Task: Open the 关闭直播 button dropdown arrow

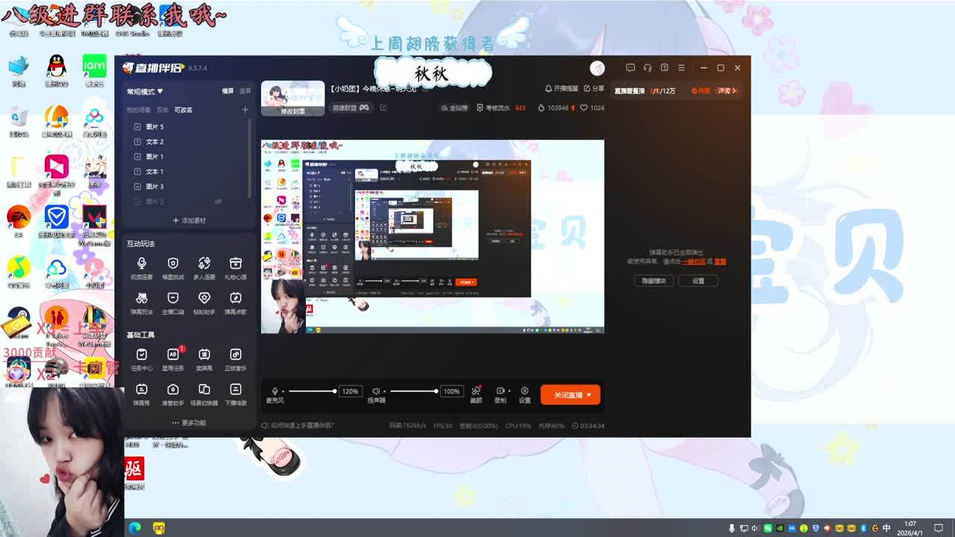Action: click(x=589, y=395)
